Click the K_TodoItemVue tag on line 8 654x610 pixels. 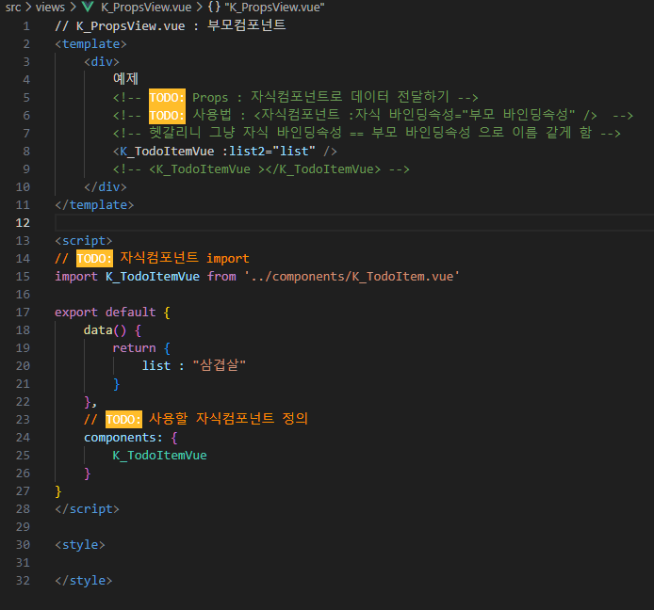[167, 152]
